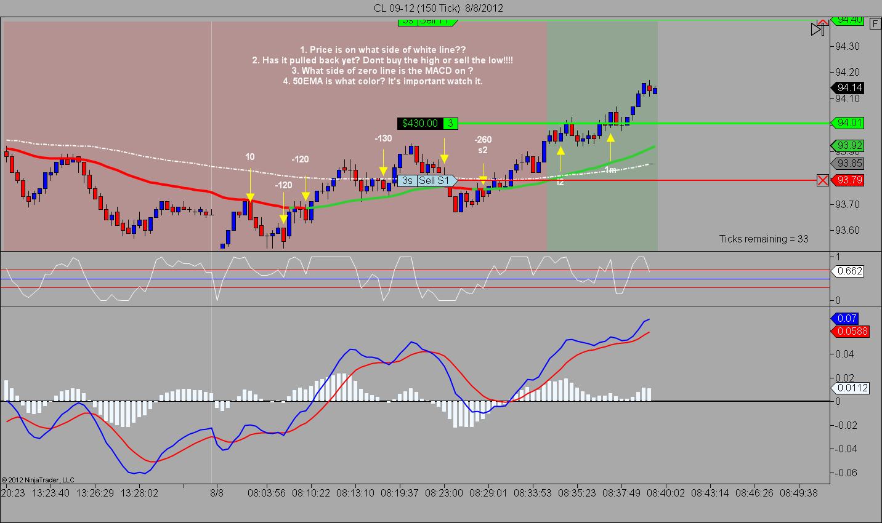
Task: Select the 3s Sell S1 order label
Action: 427,180
